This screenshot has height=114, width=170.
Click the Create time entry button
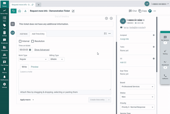click(x=97, y=100)
